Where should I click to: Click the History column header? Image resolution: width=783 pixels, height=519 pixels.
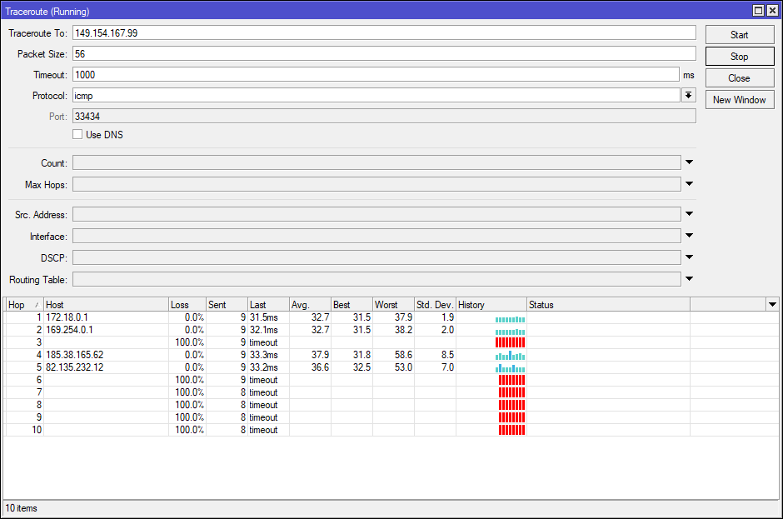491,305
